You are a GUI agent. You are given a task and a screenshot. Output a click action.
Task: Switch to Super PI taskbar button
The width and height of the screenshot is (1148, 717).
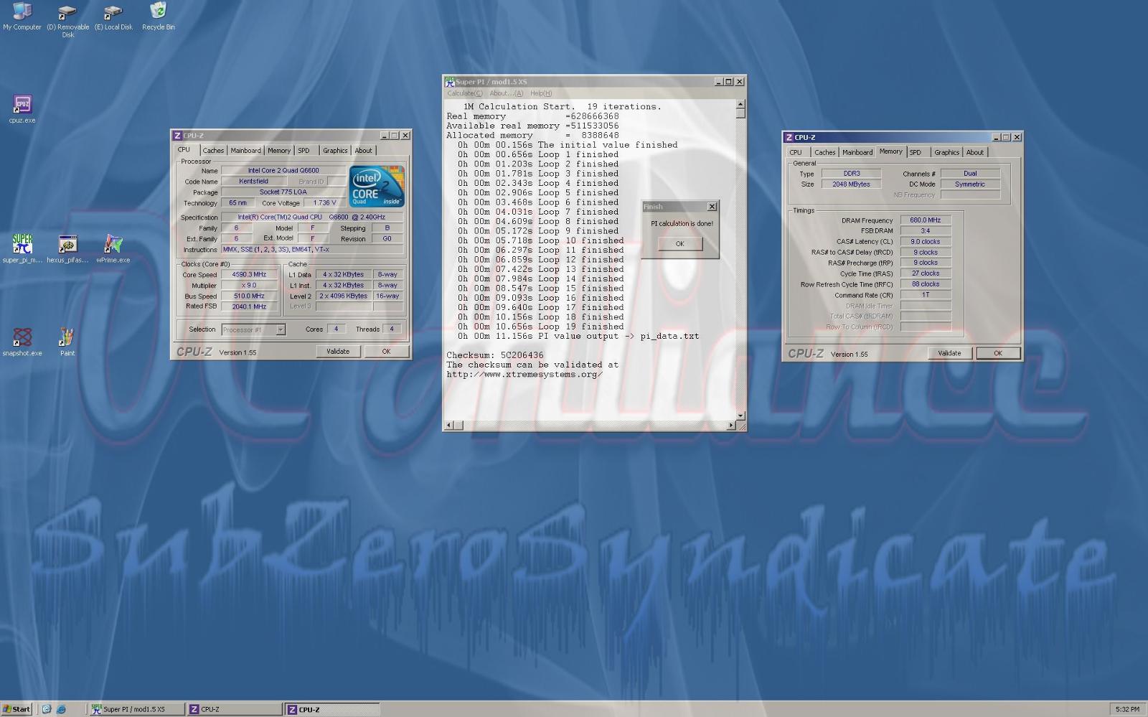click(x=136, y=709)
